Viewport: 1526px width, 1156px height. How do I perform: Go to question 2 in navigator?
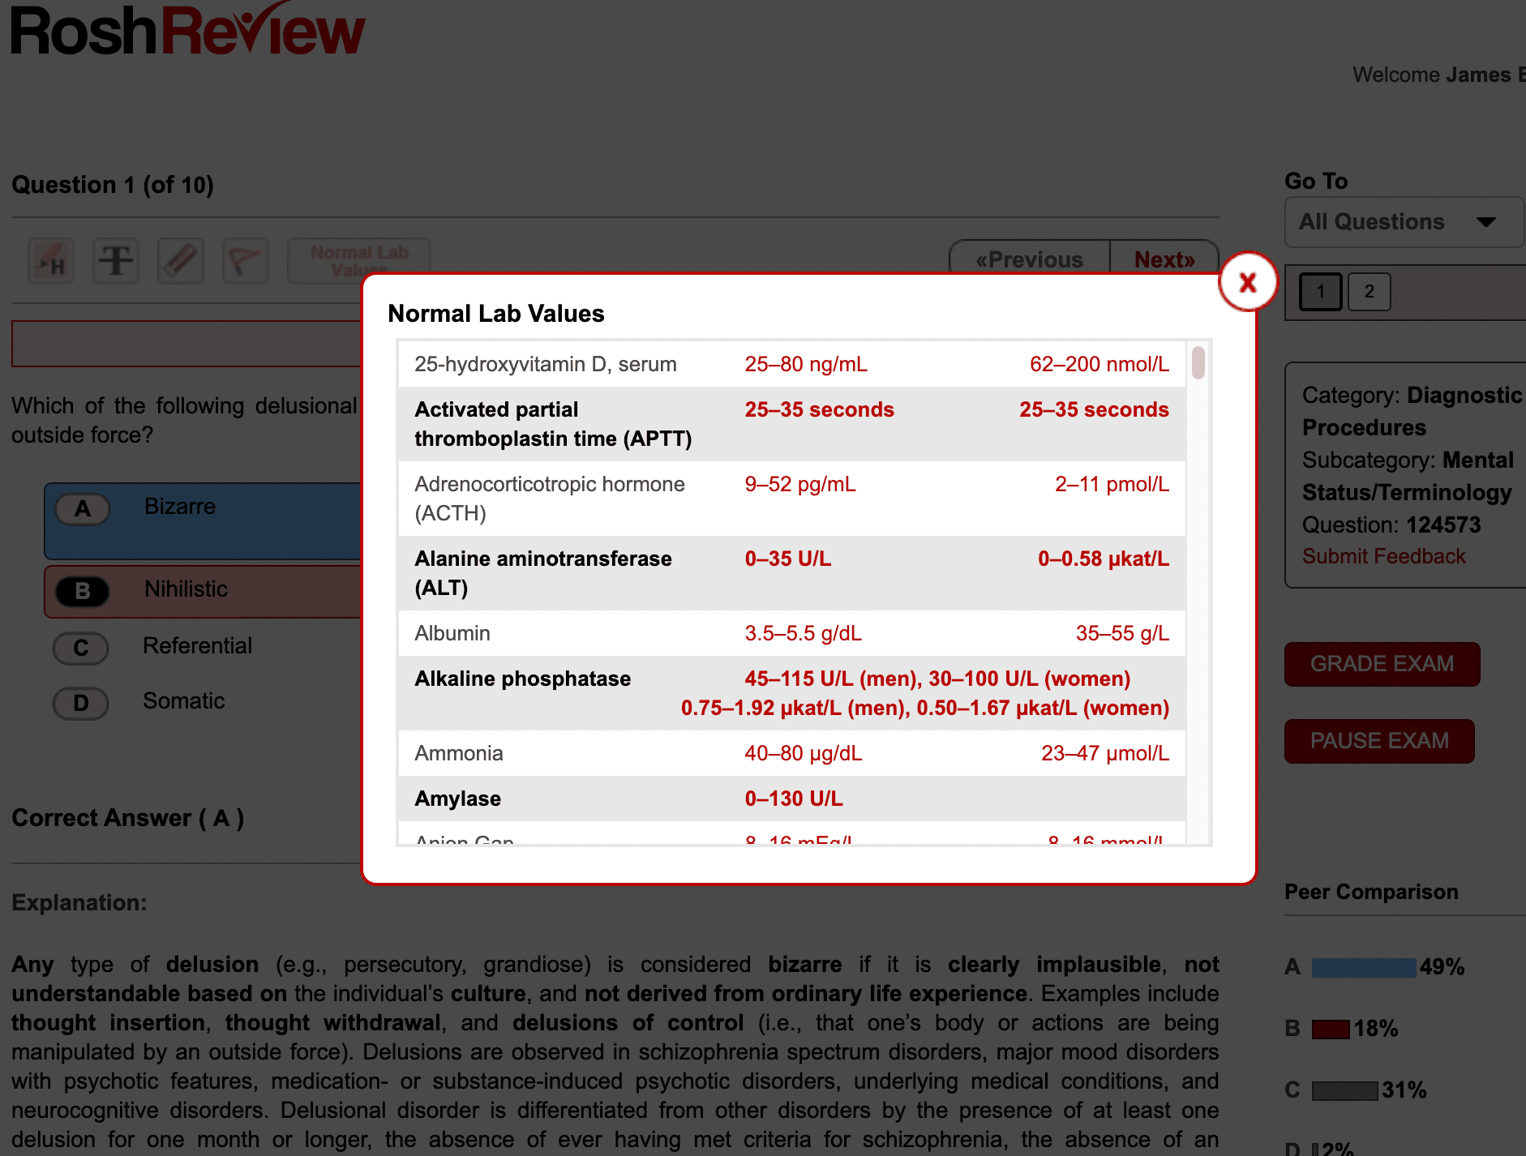click(1369, 292)
